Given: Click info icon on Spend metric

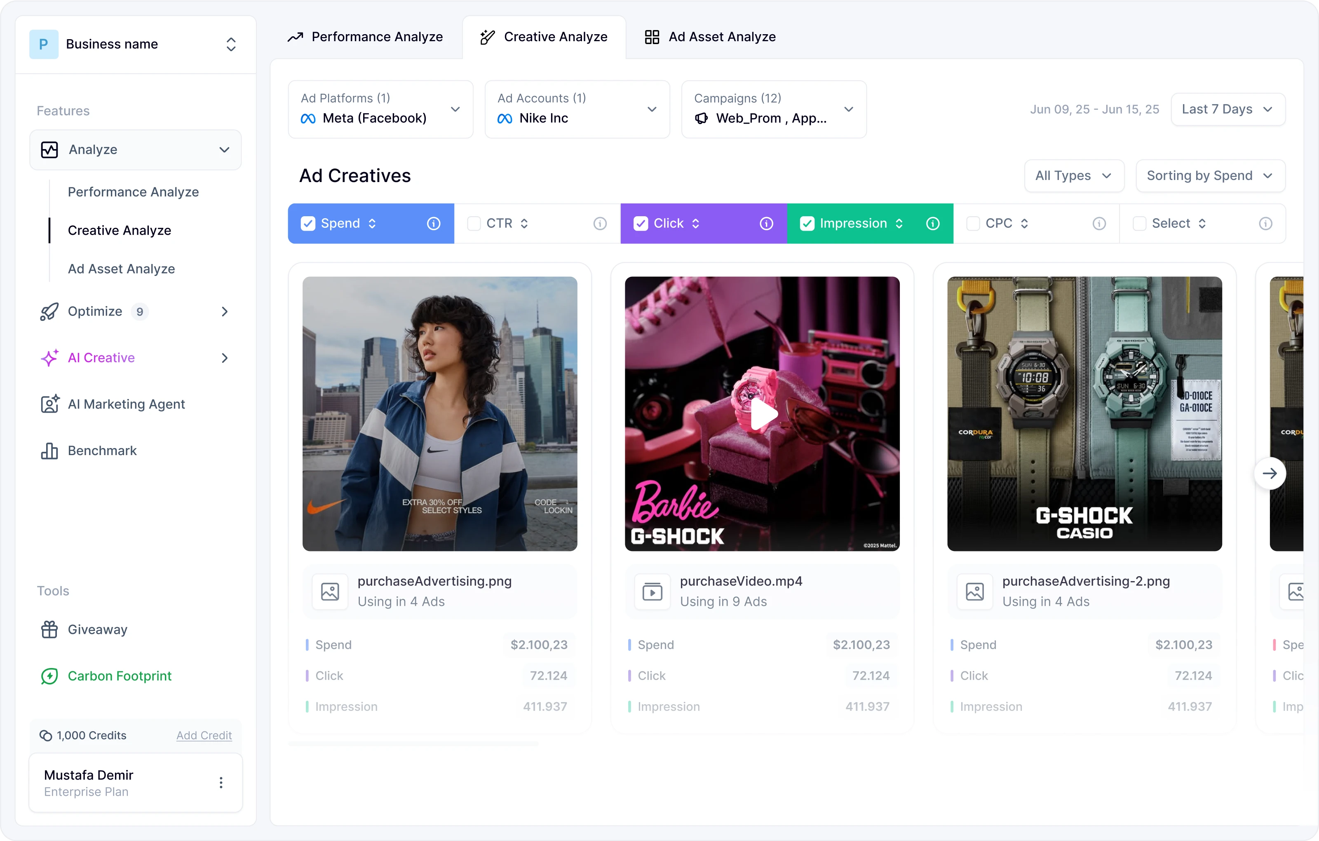Looking at the screenshot, I should (x=433, y=223).
